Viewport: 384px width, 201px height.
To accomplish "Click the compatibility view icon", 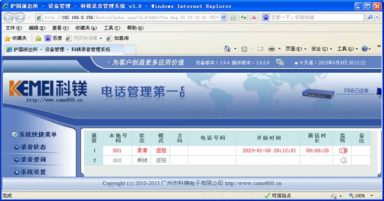I will [233, 18].
